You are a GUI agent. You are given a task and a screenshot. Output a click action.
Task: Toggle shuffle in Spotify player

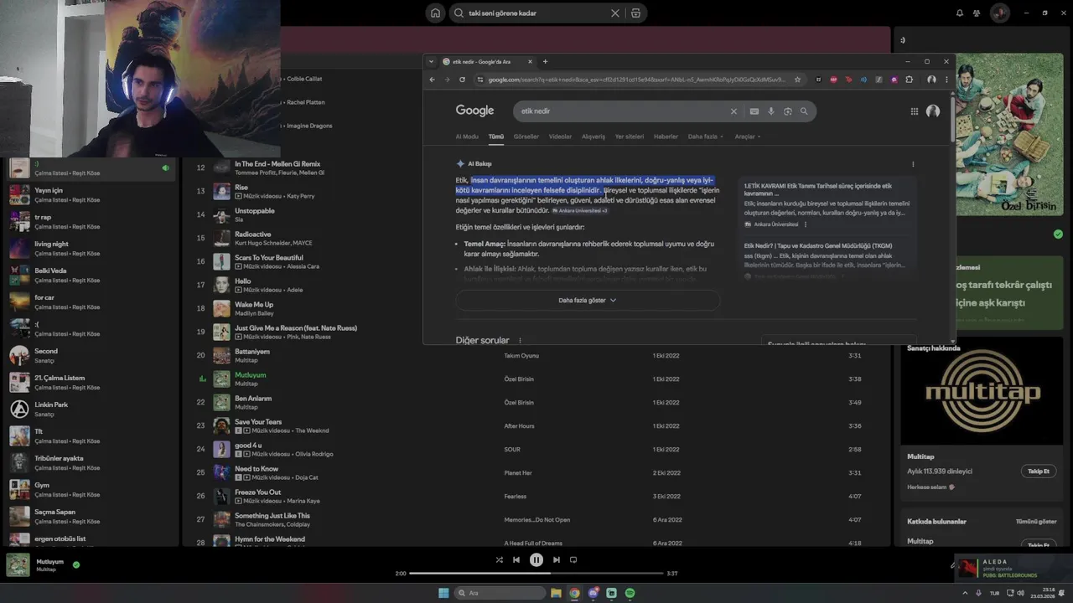tap(499, 559)
